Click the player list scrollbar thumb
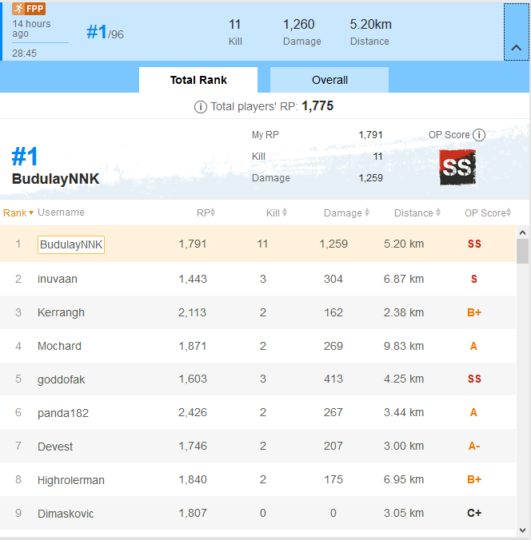The height and width of the screenshot is (540, 531). [x=522, y=251]
